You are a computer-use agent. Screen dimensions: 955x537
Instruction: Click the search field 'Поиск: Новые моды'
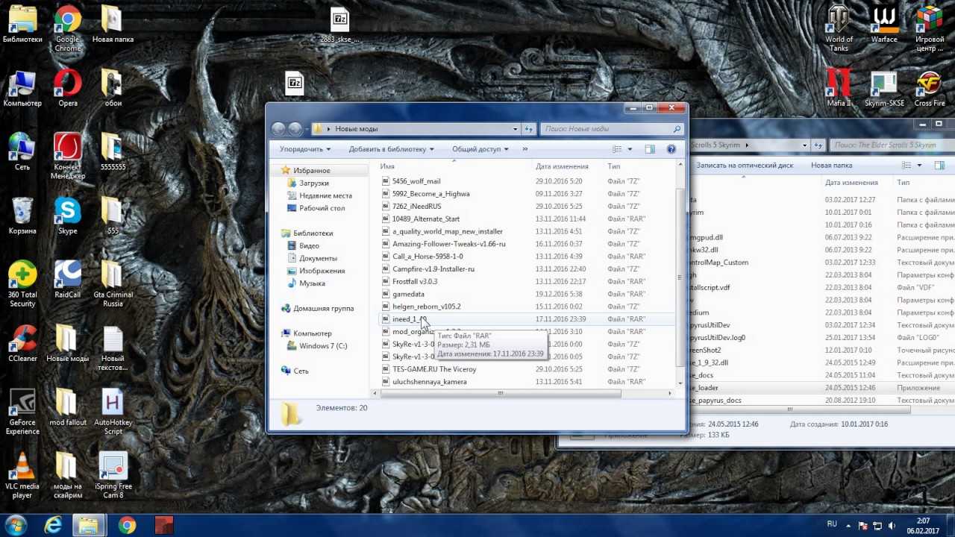coord(612,129)
